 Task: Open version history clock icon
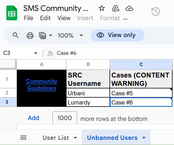point(155,12)
